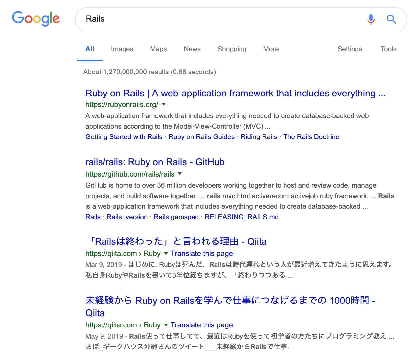Viewport: 412px width, 355px height.
Task: Expand the dropdown arrow on the May 9, 2019 Qiita result
Action: 166,325
